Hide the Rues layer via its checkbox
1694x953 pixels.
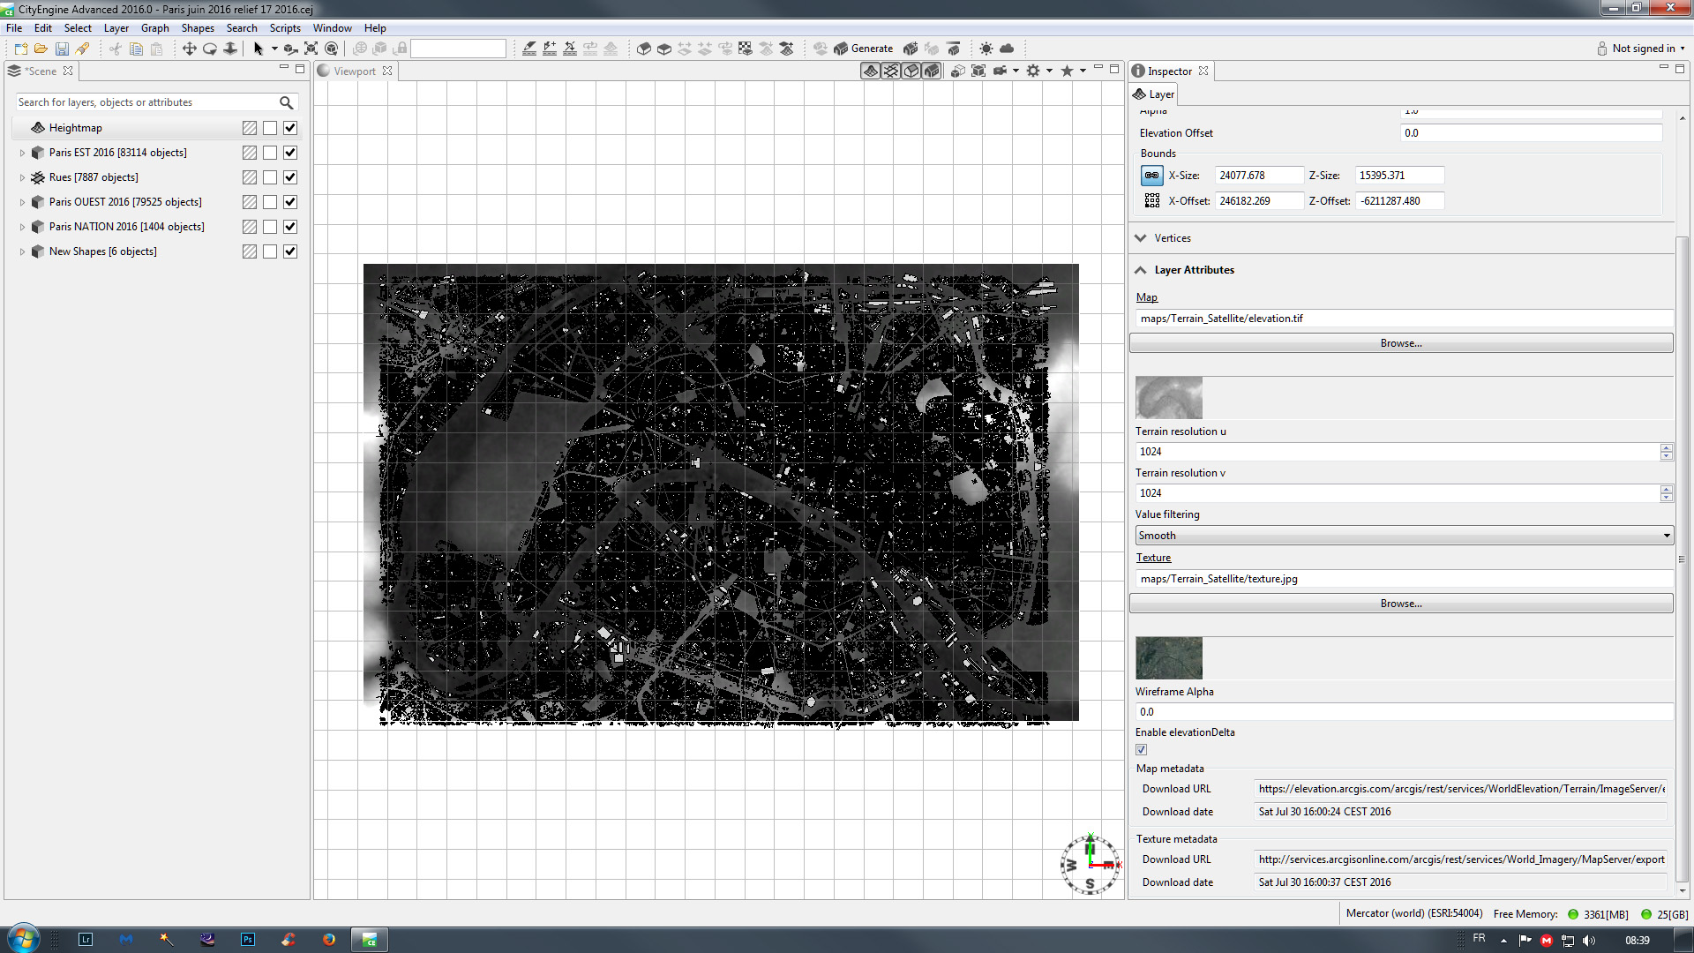(290, 177)
